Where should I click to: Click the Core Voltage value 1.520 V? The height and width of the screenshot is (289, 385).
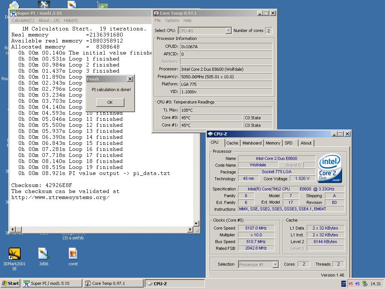[x=302, y=178]
